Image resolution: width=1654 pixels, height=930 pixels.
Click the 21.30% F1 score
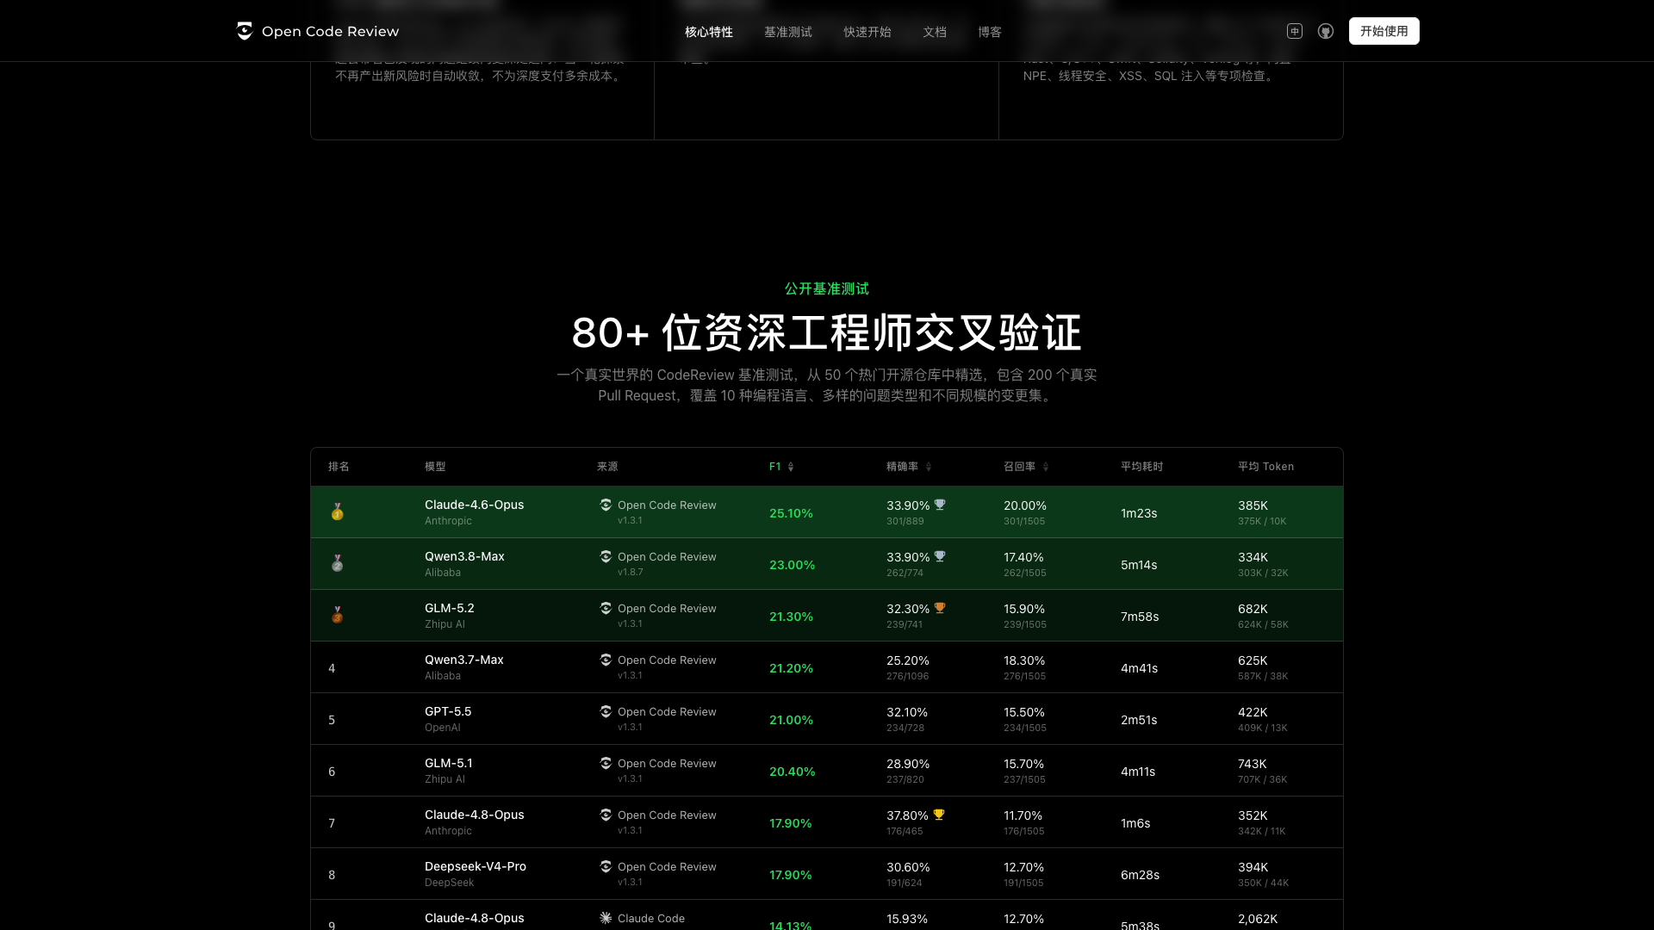[791, 617]
